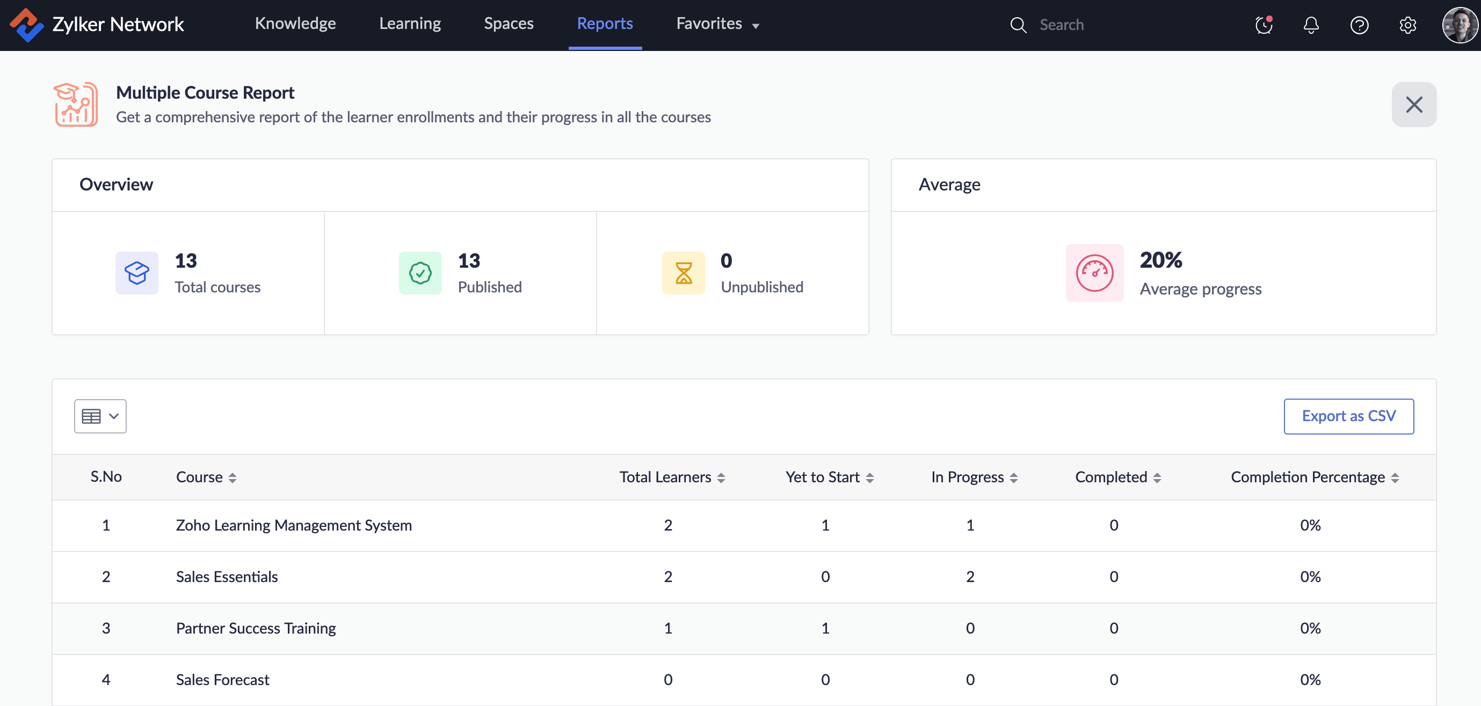Click the Average progress gauge icon

coord(1094,273)
